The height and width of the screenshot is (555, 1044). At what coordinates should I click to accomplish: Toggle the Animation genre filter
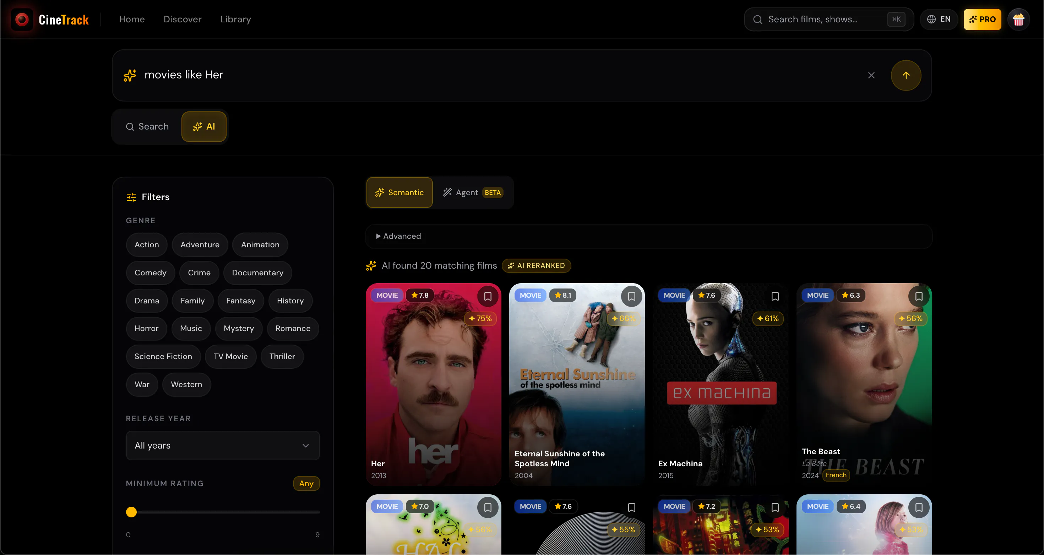pos(260,245)
